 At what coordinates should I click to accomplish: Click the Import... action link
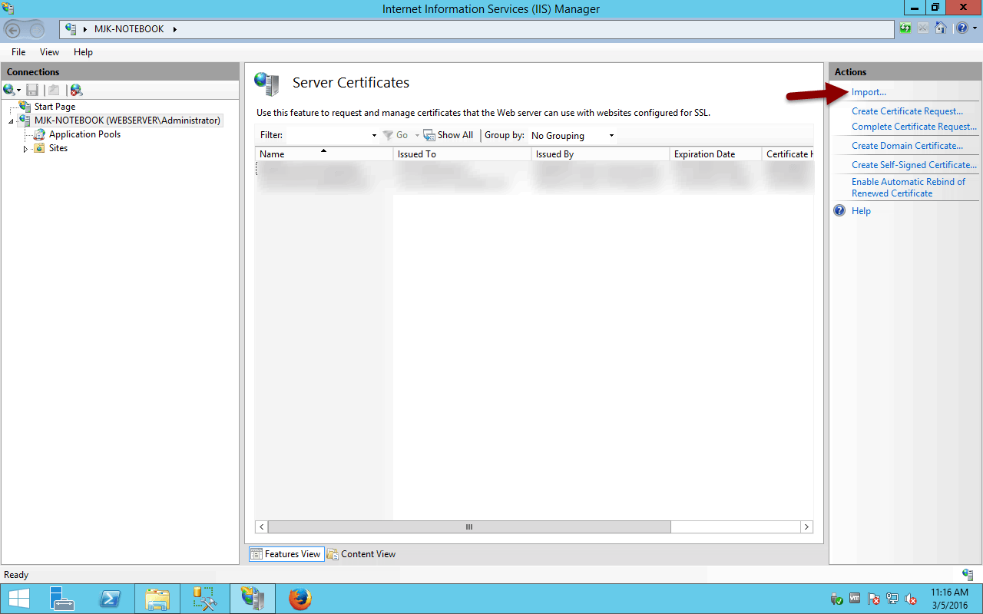click(869, 92)
